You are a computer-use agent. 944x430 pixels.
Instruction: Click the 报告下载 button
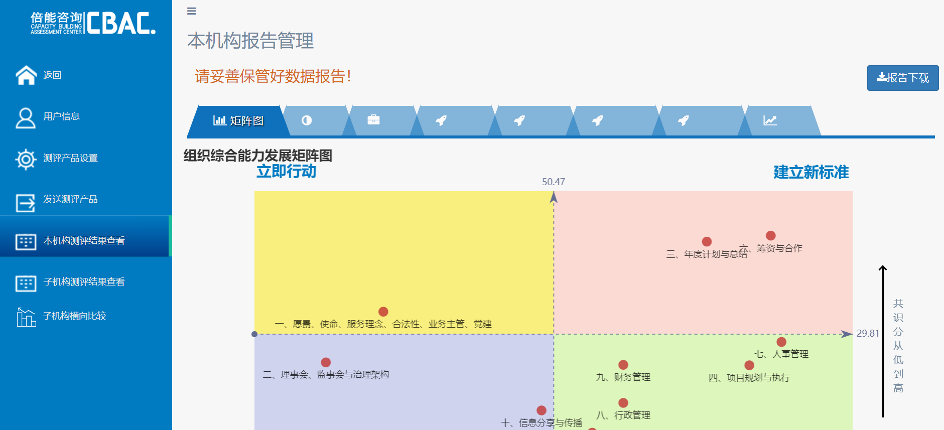coord(903,78)
